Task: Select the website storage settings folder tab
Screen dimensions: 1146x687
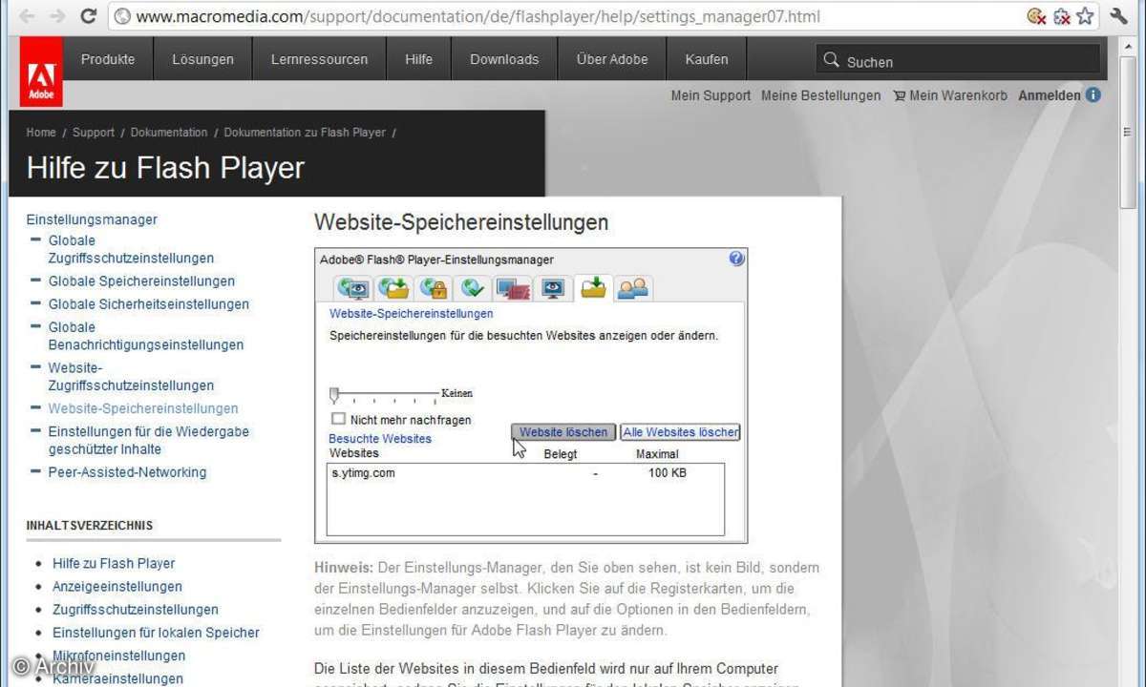Action: coord(593,287)
